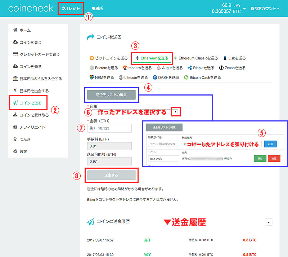Click the gift icon beside アフィリエイト
The height and width of the screenshot is (257, 288).
point(15,127)
